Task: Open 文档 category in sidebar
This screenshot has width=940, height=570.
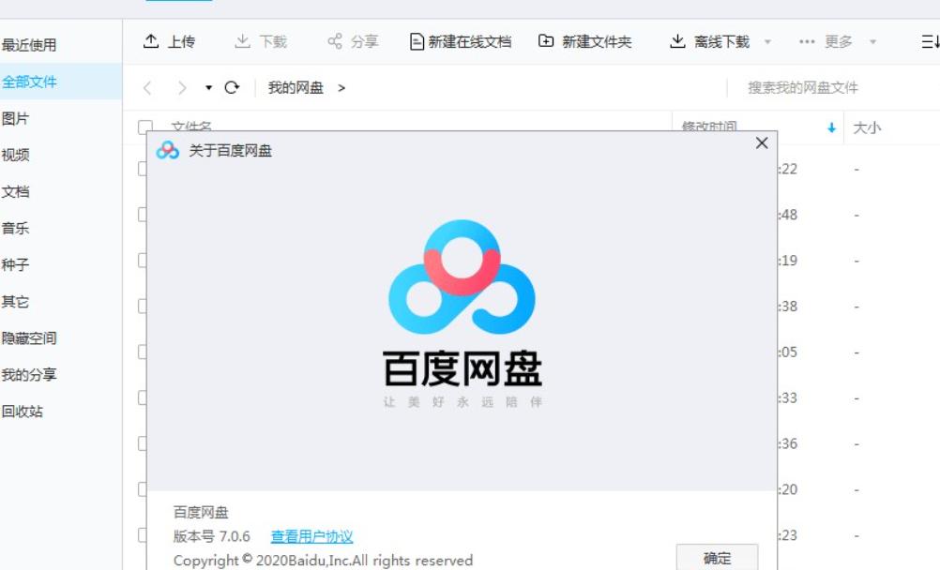Action: point(15,191)
